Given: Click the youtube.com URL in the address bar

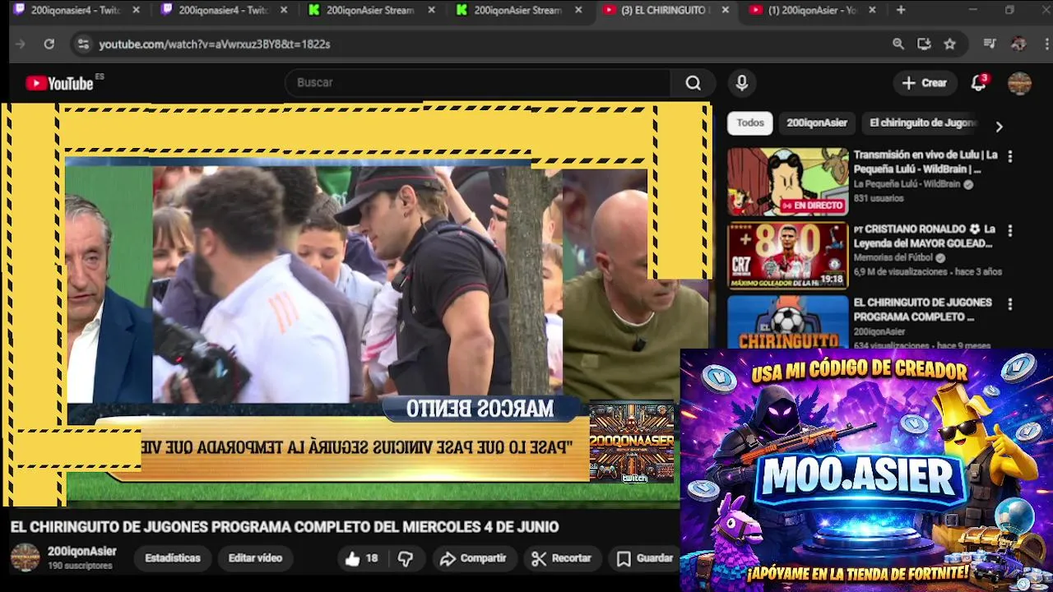Looking at the screenshot, I should (x=215, y=44).
